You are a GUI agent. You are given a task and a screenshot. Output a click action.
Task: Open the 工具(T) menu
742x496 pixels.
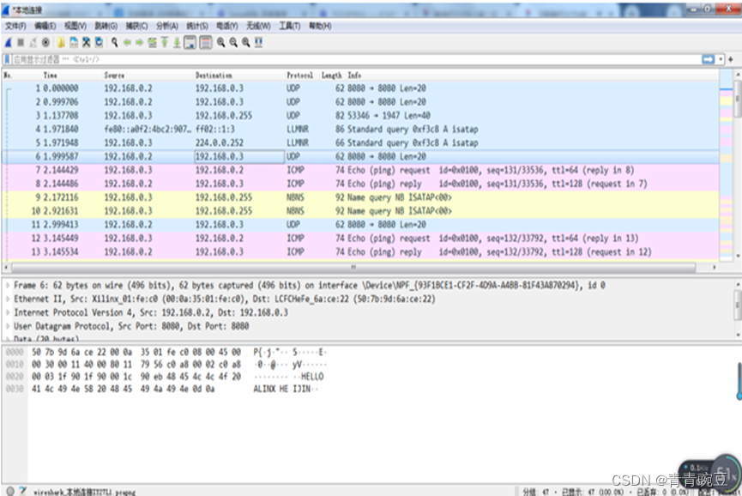pyautogui.click(x=289, y=26)
